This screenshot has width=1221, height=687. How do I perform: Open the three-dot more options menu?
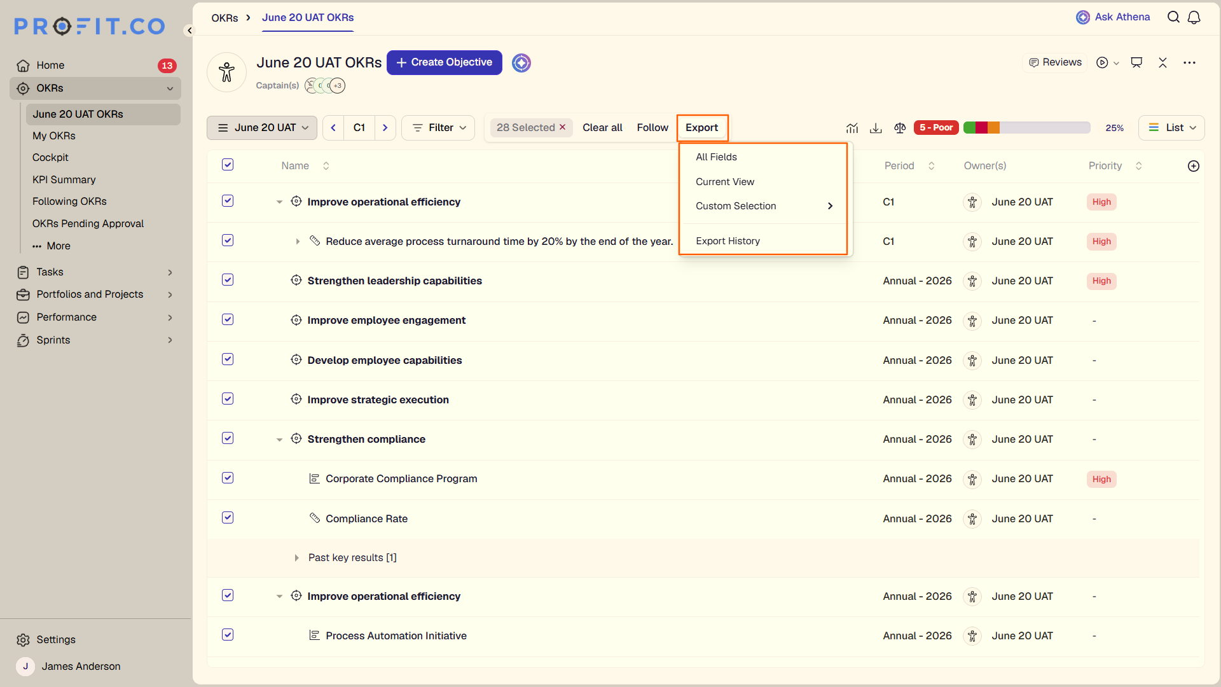[1189, 62]
